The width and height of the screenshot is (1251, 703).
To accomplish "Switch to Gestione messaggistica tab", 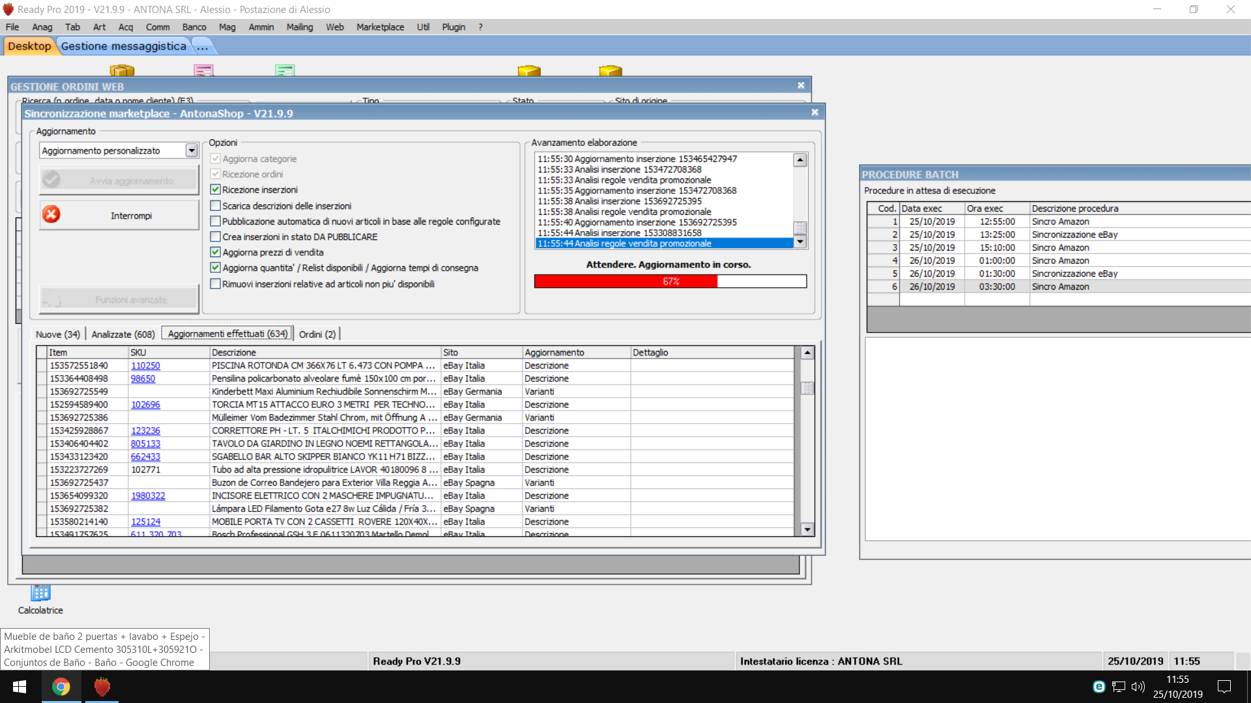I will tap(124, 46).
